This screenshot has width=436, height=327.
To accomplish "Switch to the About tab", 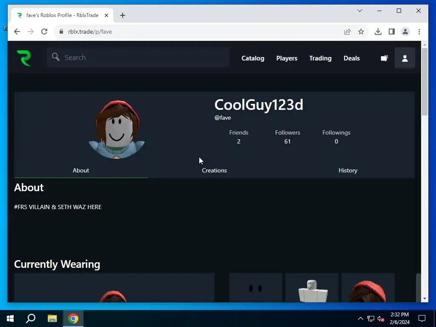I will point(80,170).
